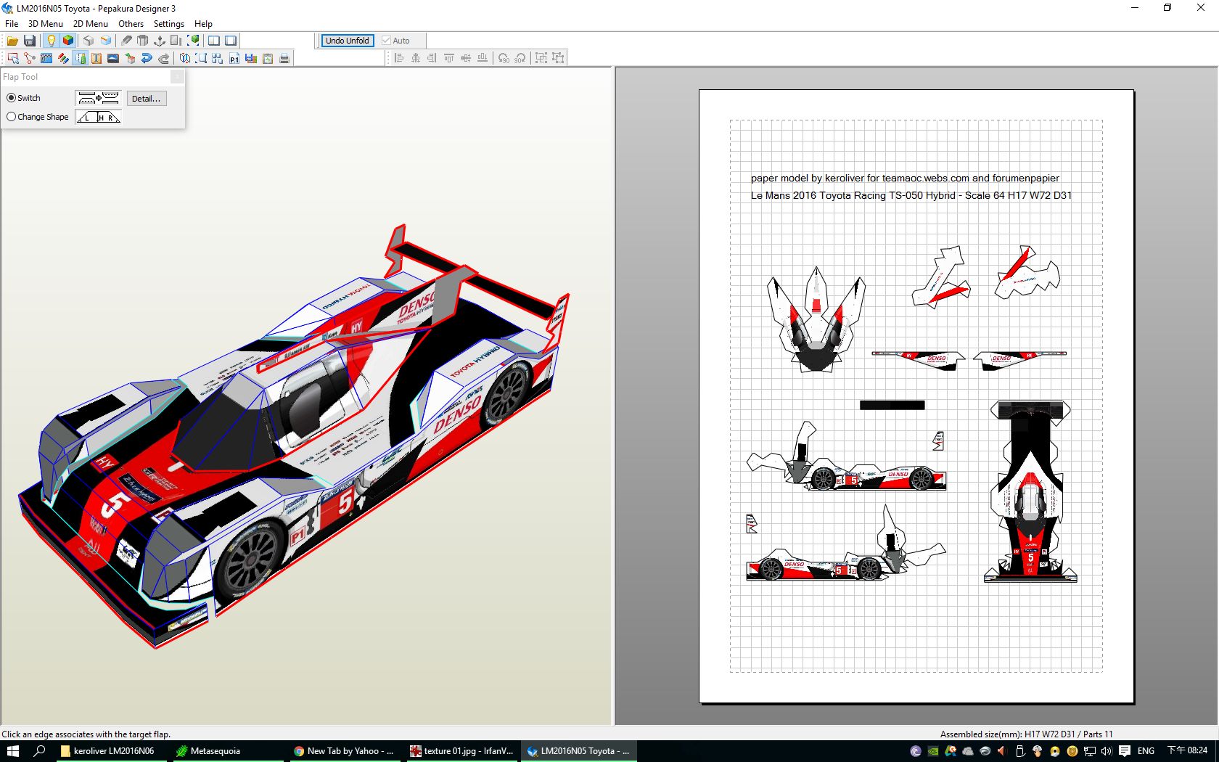
Task: Click the Detail... button
Action: (x=146, y=99)
